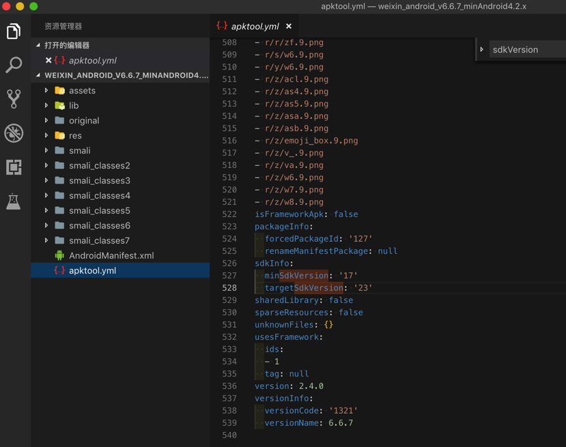566x447 pixels.
Task: Expand the assets folder arrow
Action: pos(46,91)
